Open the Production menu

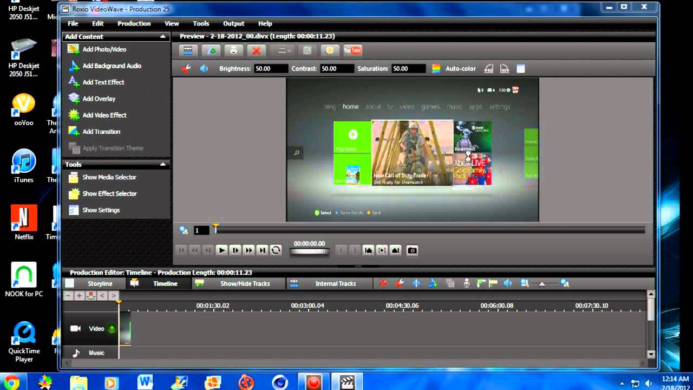tap(134, 23)
